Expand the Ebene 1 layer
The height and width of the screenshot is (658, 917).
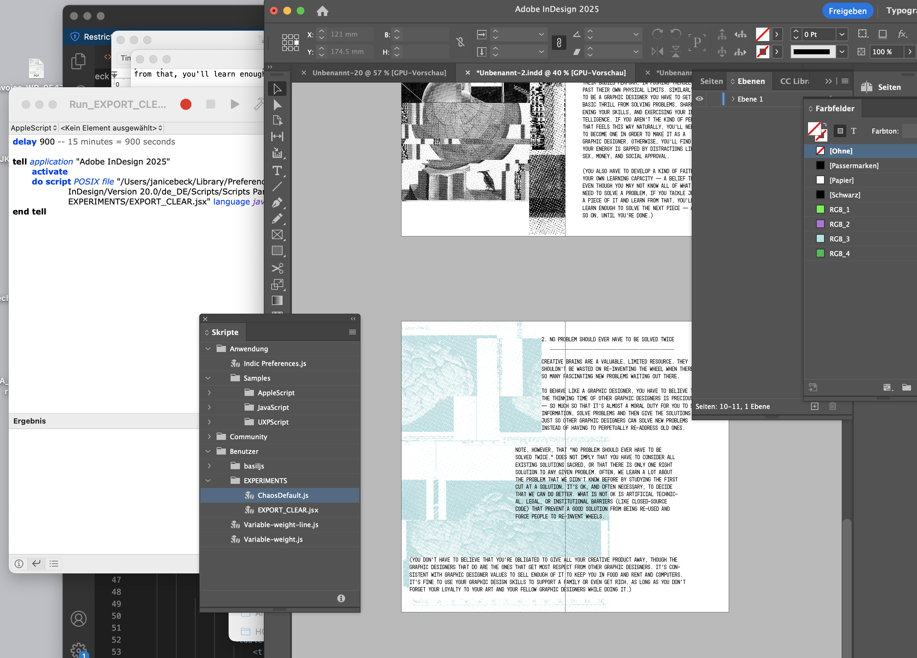[733, 99]
